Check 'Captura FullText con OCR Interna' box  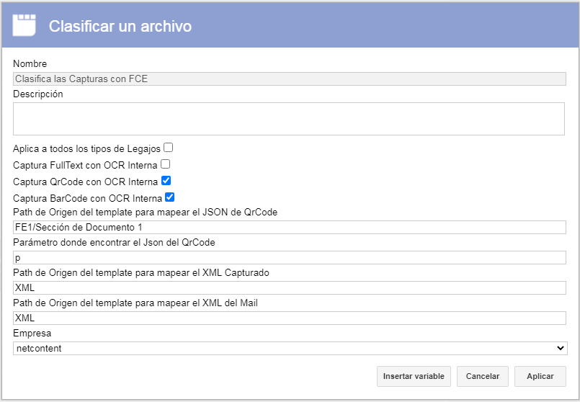tap(165, 164)
